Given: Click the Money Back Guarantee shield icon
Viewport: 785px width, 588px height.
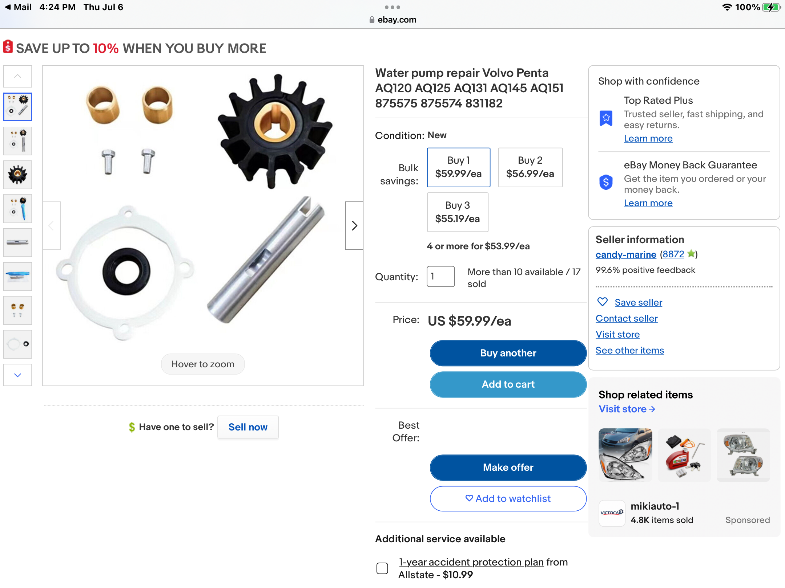Looking at the screenshot, I should click(x=606, y=182).
